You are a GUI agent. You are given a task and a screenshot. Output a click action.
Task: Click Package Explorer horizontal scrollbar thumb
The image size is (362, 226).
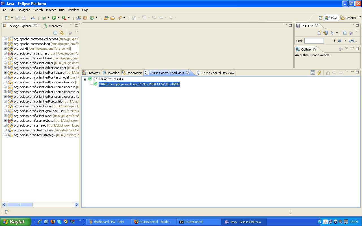(x=20, y=205)
